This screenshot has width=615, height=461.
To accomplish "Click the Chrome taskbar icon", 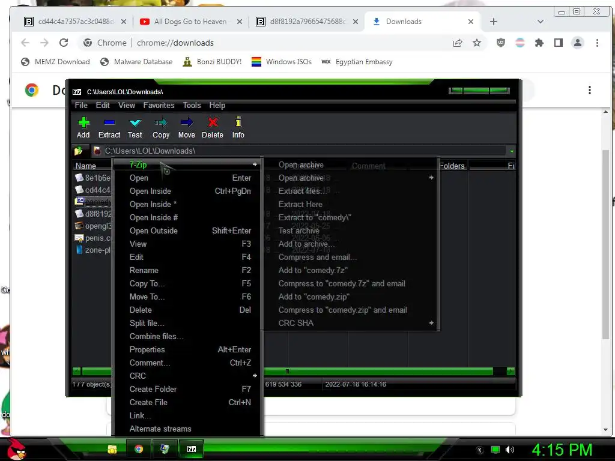I will tap(139, 449).
